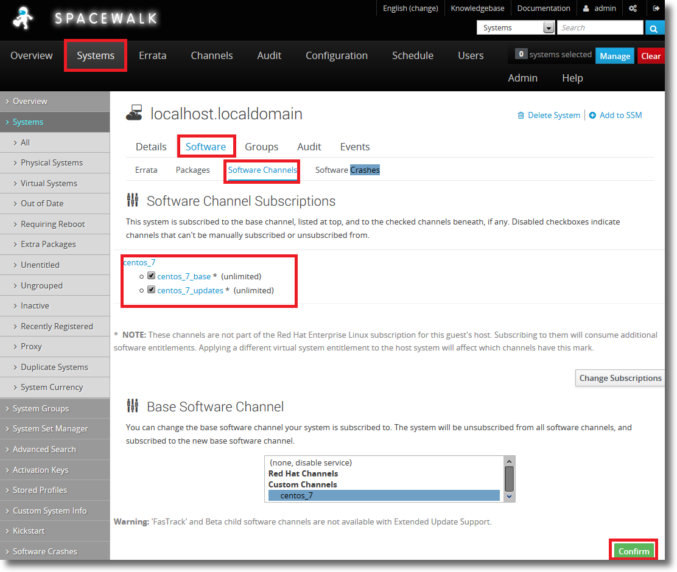The height and width of the screenshot is (572, 677).
Task: Click the sign out icon
Action: (656, 8)
